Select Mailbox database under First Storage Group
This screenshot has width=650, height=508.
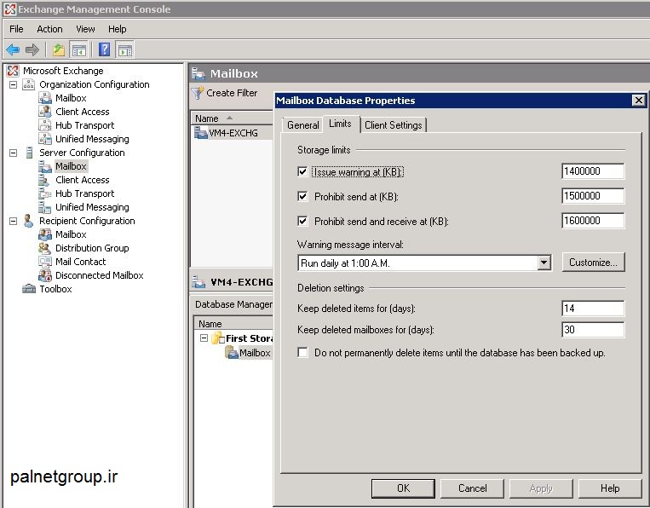click(255, 353)
